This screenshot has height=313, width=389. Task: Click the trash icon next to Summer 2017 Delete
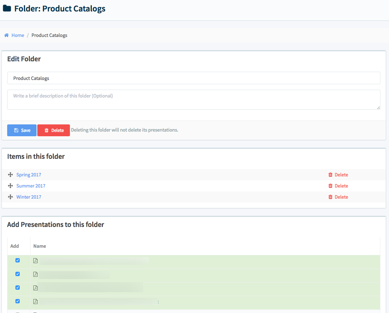click(x=330, y=186)
